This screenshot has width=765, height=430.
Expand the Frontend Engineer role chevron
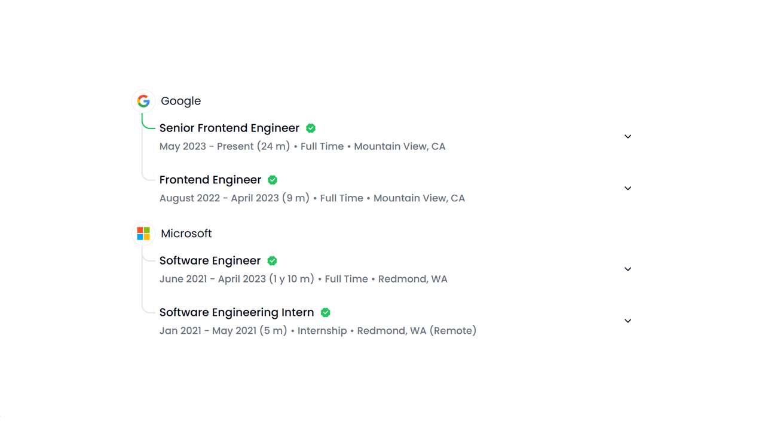(x=628, y=188)
